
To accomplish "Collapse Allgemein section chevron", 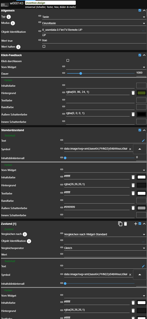I will click(144, 10).
